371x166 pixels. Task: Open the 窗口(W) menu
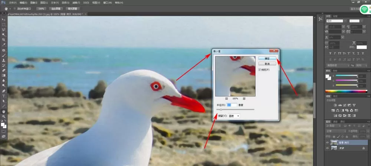pos(108,3)
